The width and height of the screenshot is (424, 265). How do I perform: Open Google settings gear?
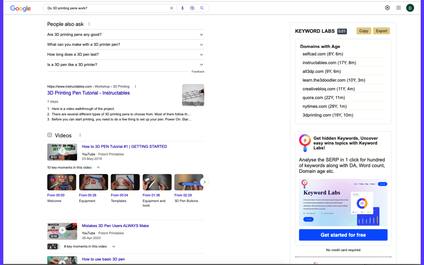point(387,8)
